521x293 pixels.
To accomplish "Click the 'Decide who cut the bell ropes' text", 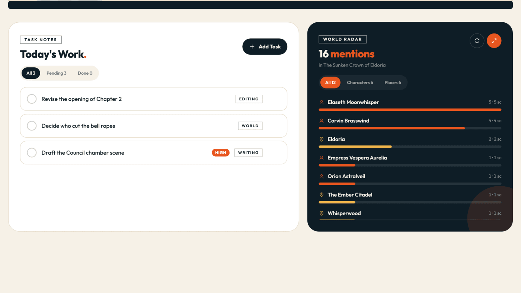I will click(78, 126).
